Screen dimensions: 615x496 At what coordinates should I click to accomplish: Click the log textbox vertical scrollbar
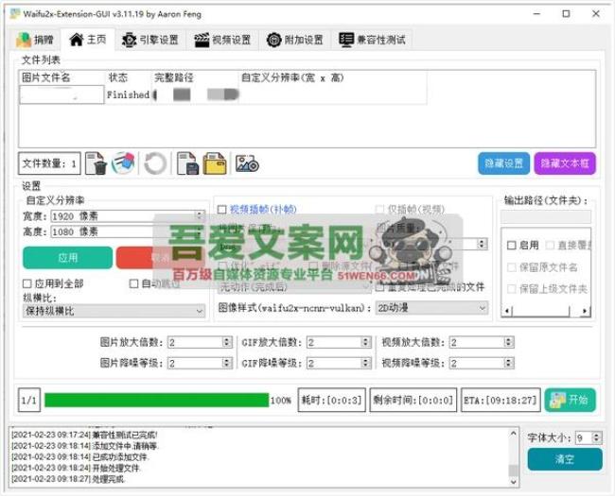[x=514, y=457]
